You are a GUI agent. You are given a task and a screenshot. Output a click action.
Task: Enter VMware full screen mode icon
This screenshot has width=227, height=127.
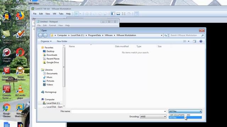(123, 14)
